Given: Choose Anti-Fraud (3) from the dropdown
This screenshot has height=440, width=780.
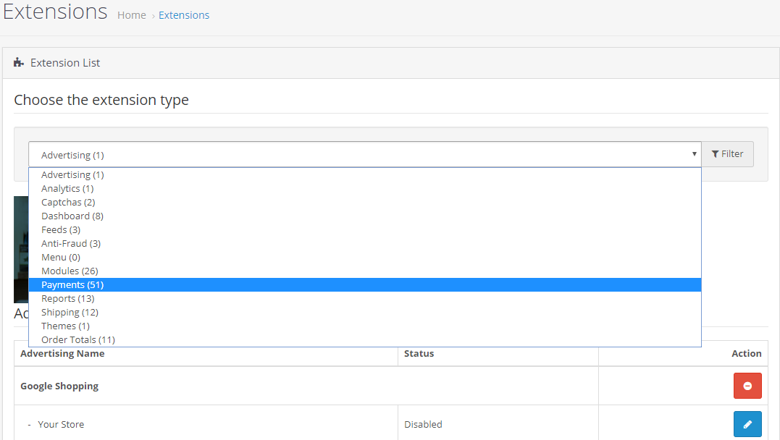Looking at the screenshot, I should pos(364,244).
